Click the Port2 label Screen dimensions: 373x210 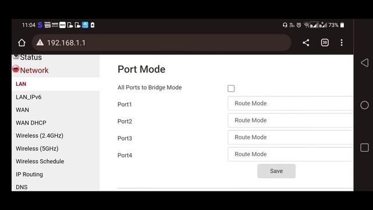click(x=125, y=121)
